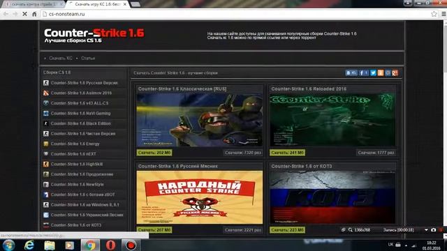Go back to the previous page
The height and width of the screenshot is (251, 447).
[6, 14]
